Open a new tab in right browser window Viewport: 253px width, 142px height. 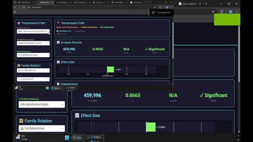click(206, 4)
